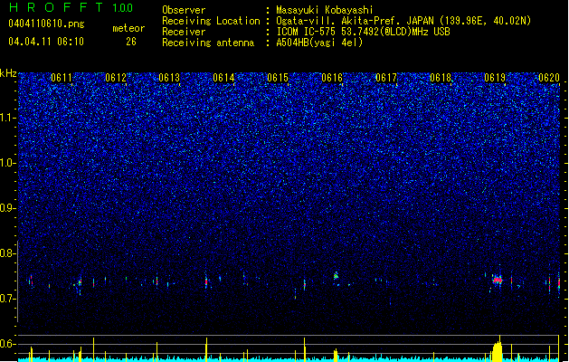The width and height of the screenshot is (569, 362).
Task: Click the Observer field label
Action: point(184,10)
